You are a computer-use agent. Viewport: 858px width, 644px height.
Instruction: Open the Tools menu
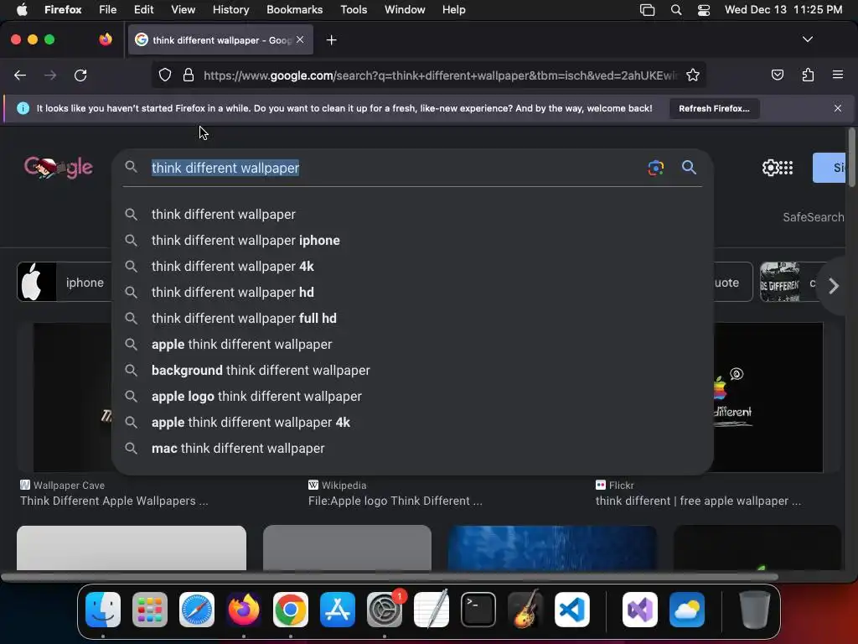click(354, 10)
